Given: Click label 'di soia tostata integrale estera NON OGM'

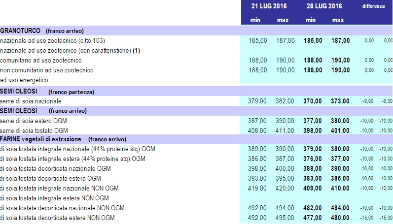Looking at the screenshot, I should (x=54, y=198).
